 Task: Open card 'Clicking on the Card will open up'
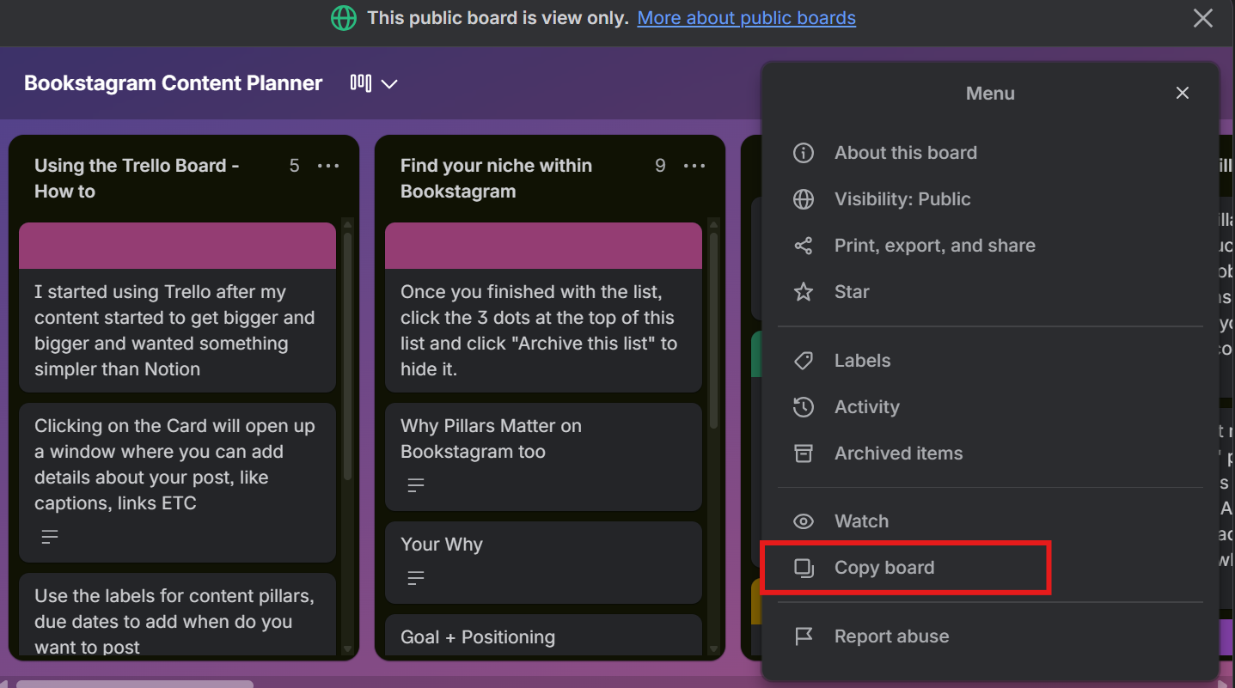pos(177,483)
